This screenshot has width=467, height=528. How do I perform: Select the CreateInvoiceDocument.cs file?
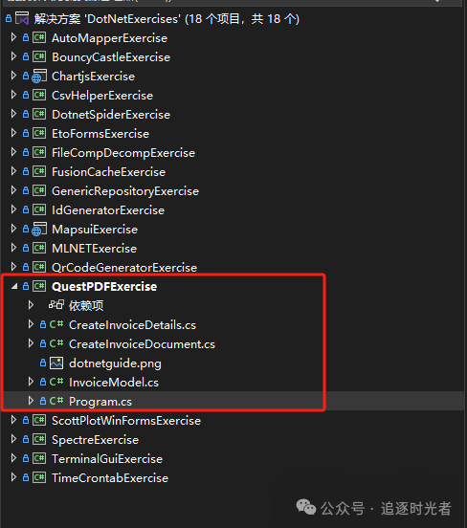pos(142,344)
